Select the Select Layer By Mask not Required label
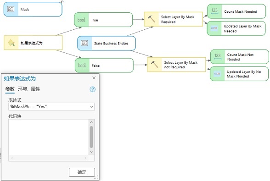The height and width of the screenshot is (181, 270). point(181,65)
